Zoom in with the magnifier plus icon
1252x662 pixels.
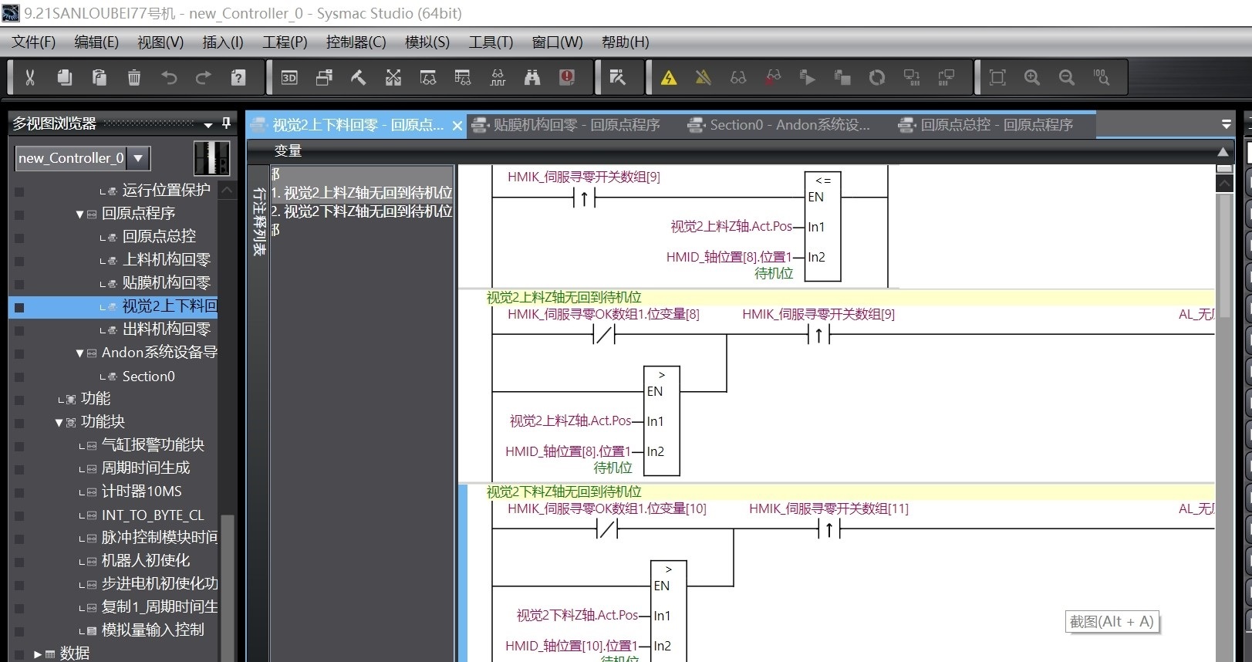[x=1032, y=77]
